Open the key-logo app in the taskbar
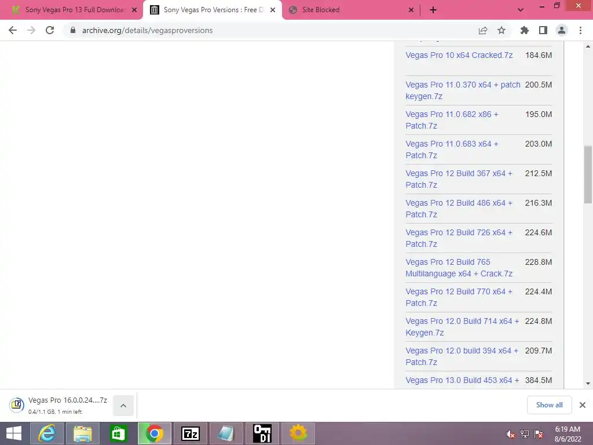This screenshot has width=593, height=445. (x=262, y=433)
